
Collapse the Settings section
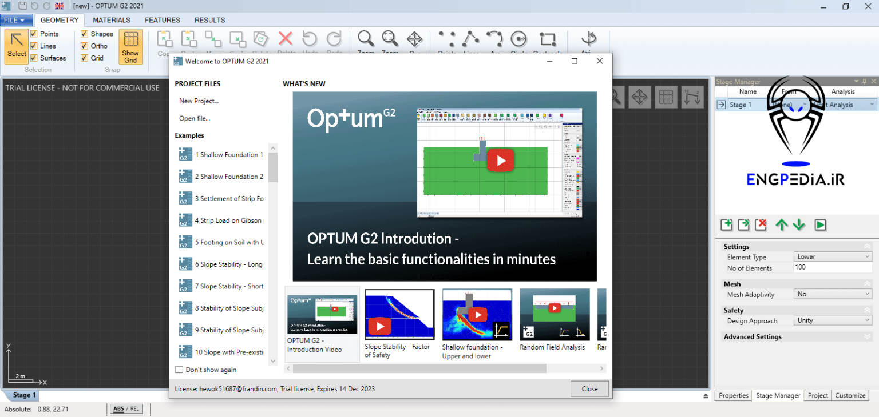[x=868, y=247]
